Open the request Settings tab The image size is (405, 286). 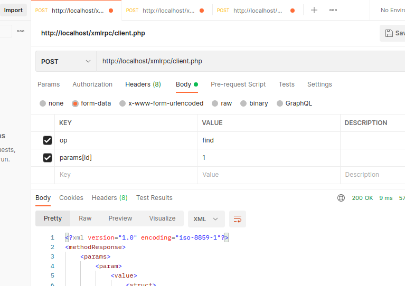[319, 84]
